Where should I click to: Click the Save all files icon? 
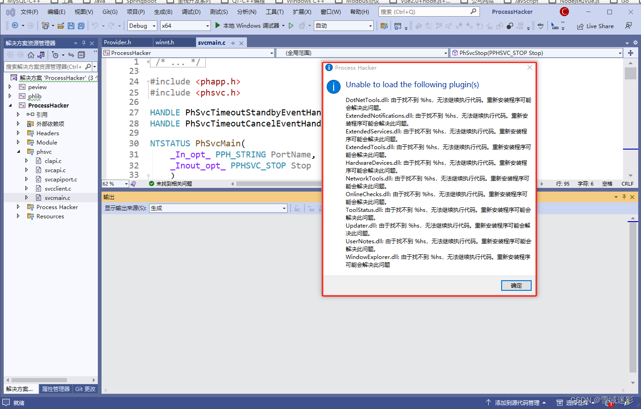(x=81, y=26)
